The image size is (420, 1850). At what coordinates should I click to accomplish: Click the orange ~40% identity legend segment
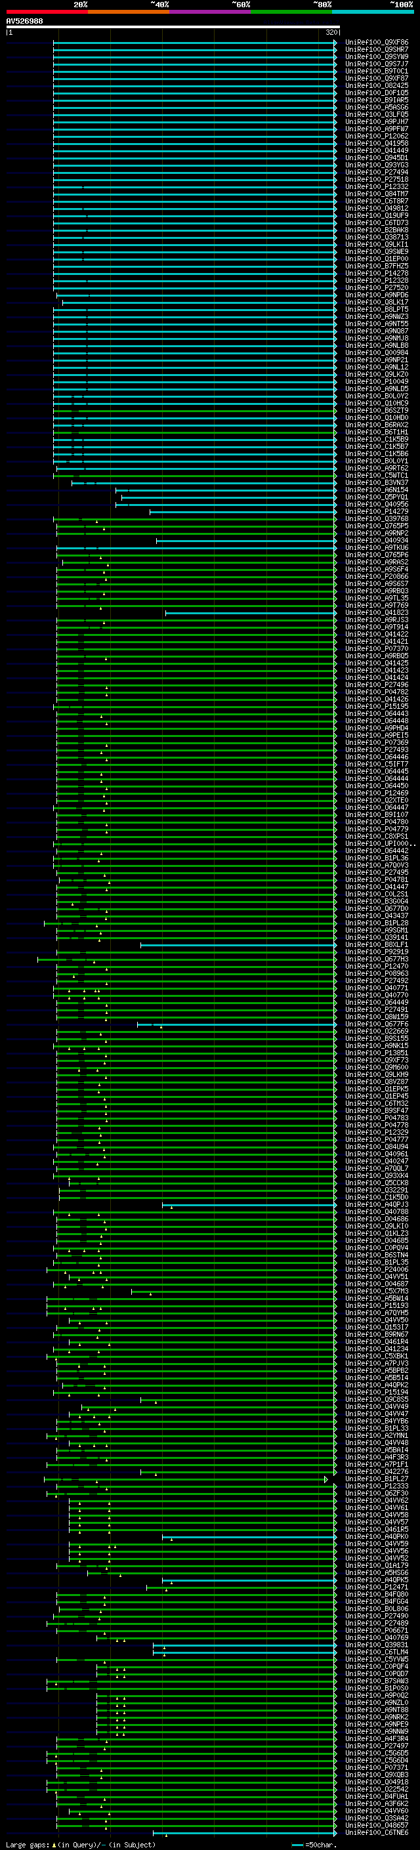click(129, 12)
